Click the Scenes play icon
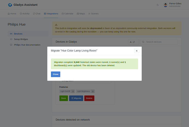This screenshot has height=127, width=189. click(x=90, y=14)
